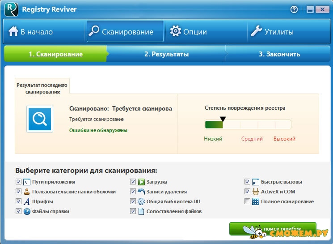
Task: Click the green play icon for Загрузка
Action: click(141, 182)
